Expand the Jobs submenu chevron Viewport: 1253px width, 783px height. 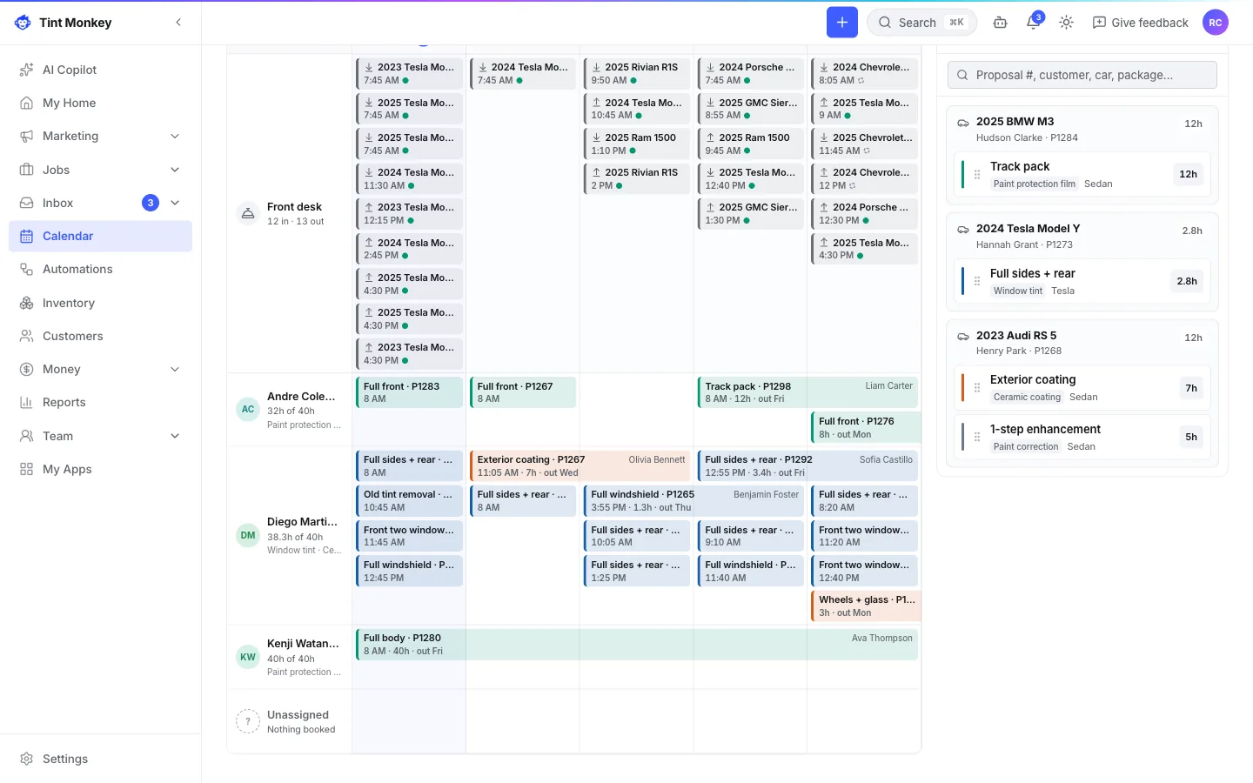coord(175,170)
